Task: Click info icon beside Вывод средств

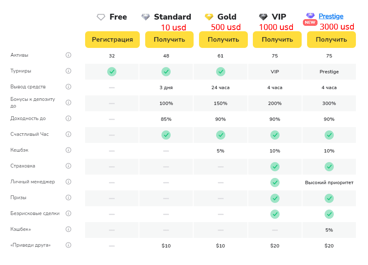Action: [68, 87]
